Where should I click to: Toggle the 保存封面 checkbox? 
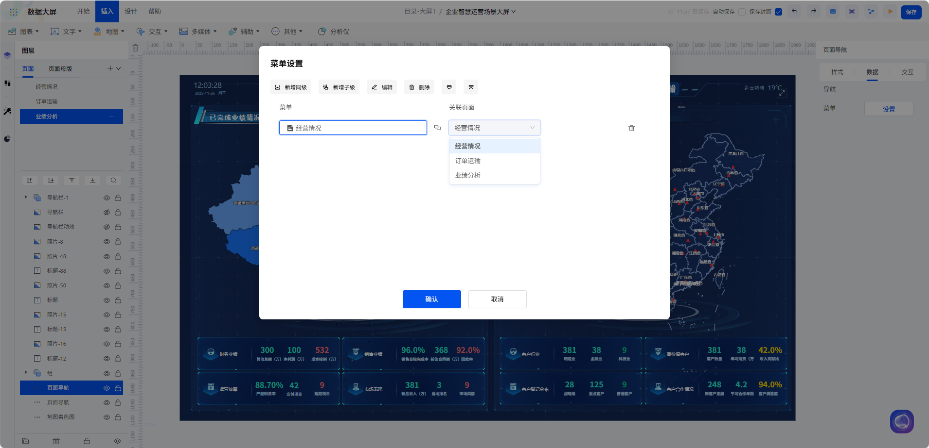[x=778, y=12]
